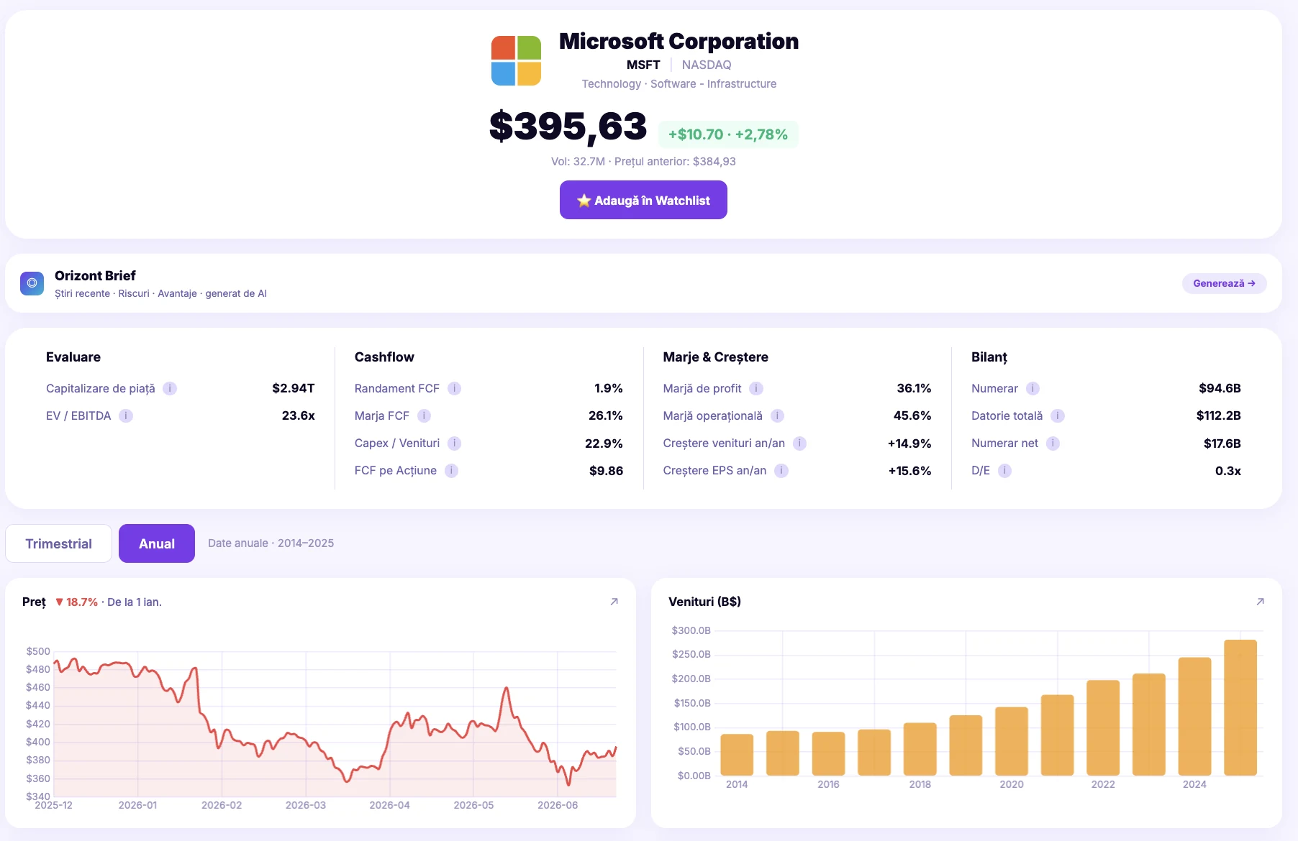Click the MSFT ticker symbol

click(x=643, y=65)
